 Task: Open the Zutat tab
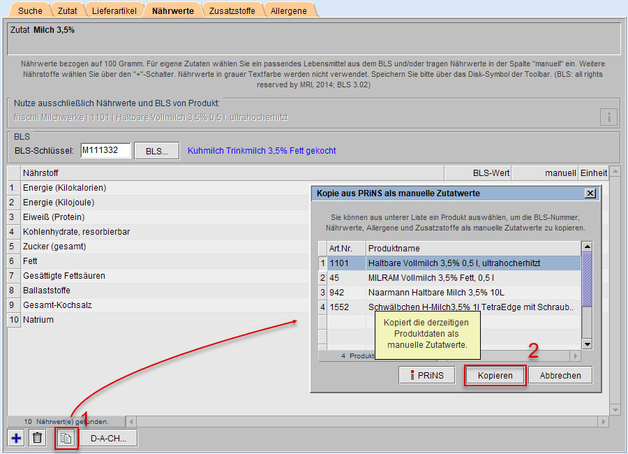click(x=68, y=10)
